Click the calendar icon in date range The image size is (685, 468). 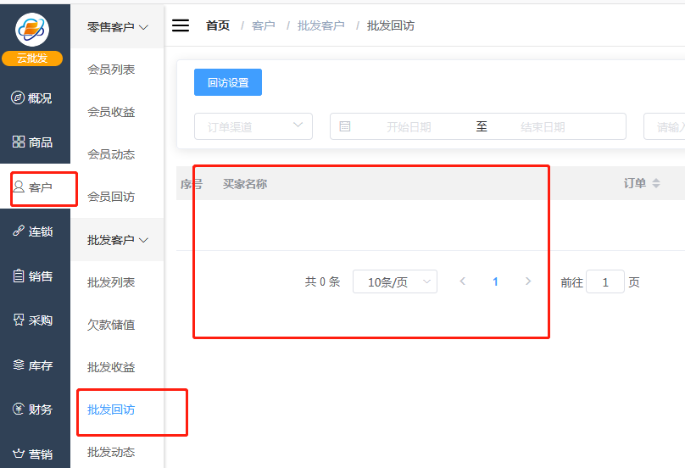[x=345, y=126]
